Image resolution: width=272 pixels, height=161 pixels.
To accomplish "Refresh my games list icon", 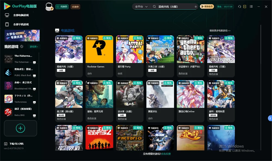I will click(22, 47).
